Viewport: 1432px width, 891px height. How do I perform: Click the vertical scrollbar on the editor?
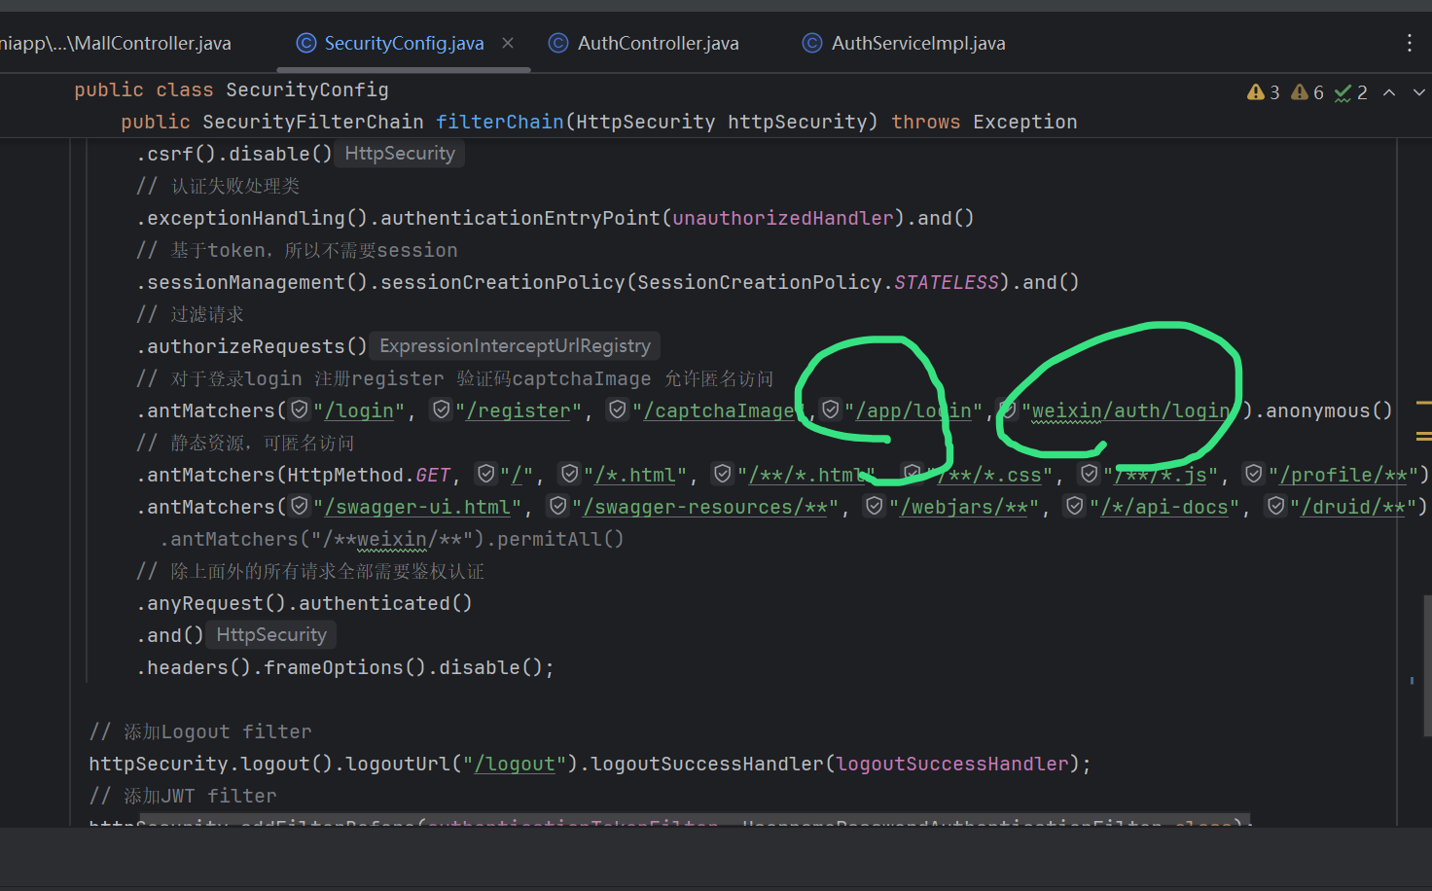(x=1426, y=663)
